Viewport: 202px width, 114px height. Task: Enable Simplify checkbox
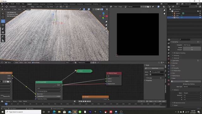click(173, 68)
